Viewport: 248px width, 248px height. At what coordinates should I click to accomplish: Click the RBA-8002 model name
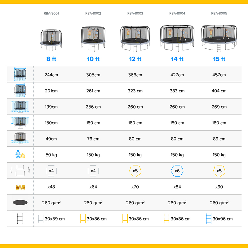(x=93, y=14)
